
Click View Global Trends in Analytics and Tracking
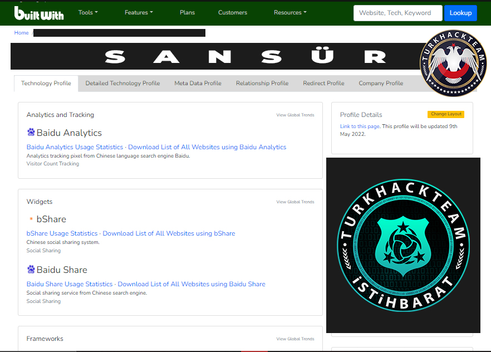click(295, 115)
